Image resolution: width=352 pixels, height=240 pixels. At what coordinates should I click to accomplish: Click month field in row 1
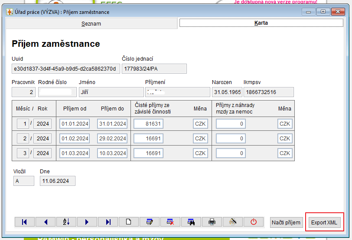[23, 123]
